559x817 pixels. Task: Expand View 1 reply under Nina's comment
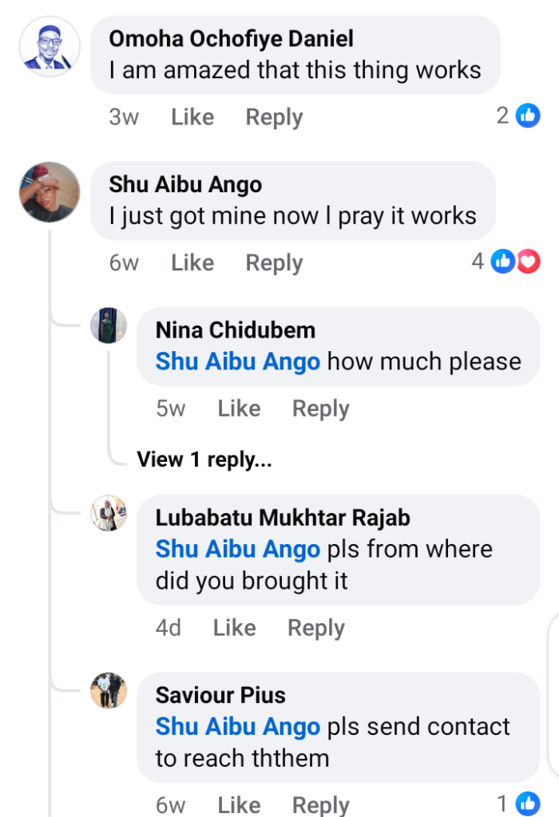(204, 460)
